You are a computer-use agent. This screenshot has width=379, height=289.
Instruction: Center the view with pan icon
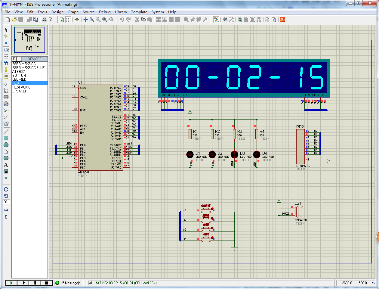point(85,20)
